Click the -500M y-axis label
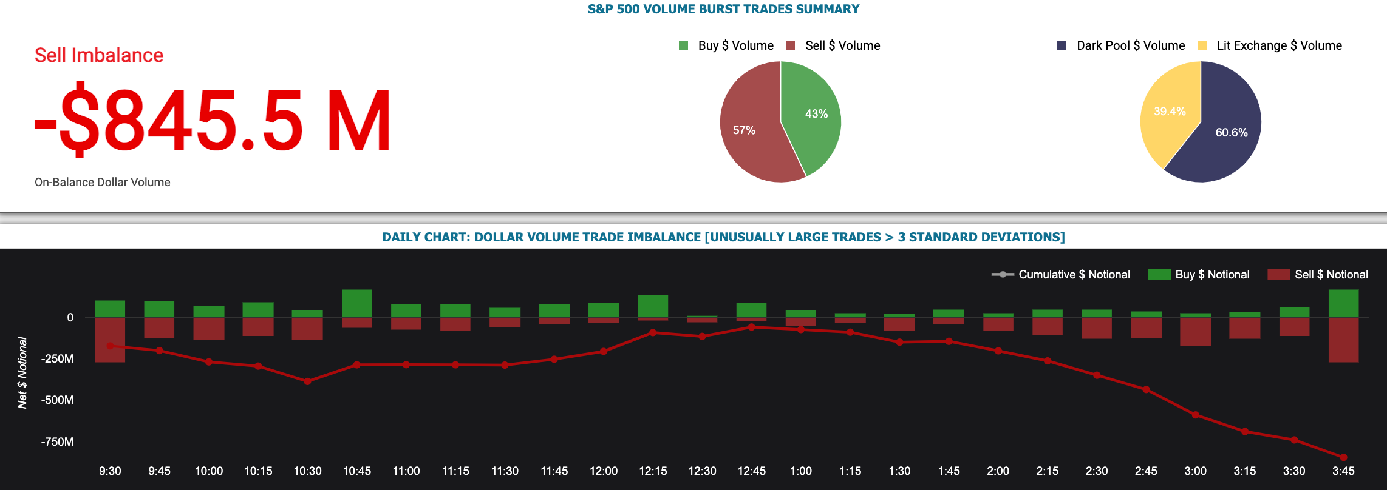Screen dimensions: 1387x490 click(57, 400)
